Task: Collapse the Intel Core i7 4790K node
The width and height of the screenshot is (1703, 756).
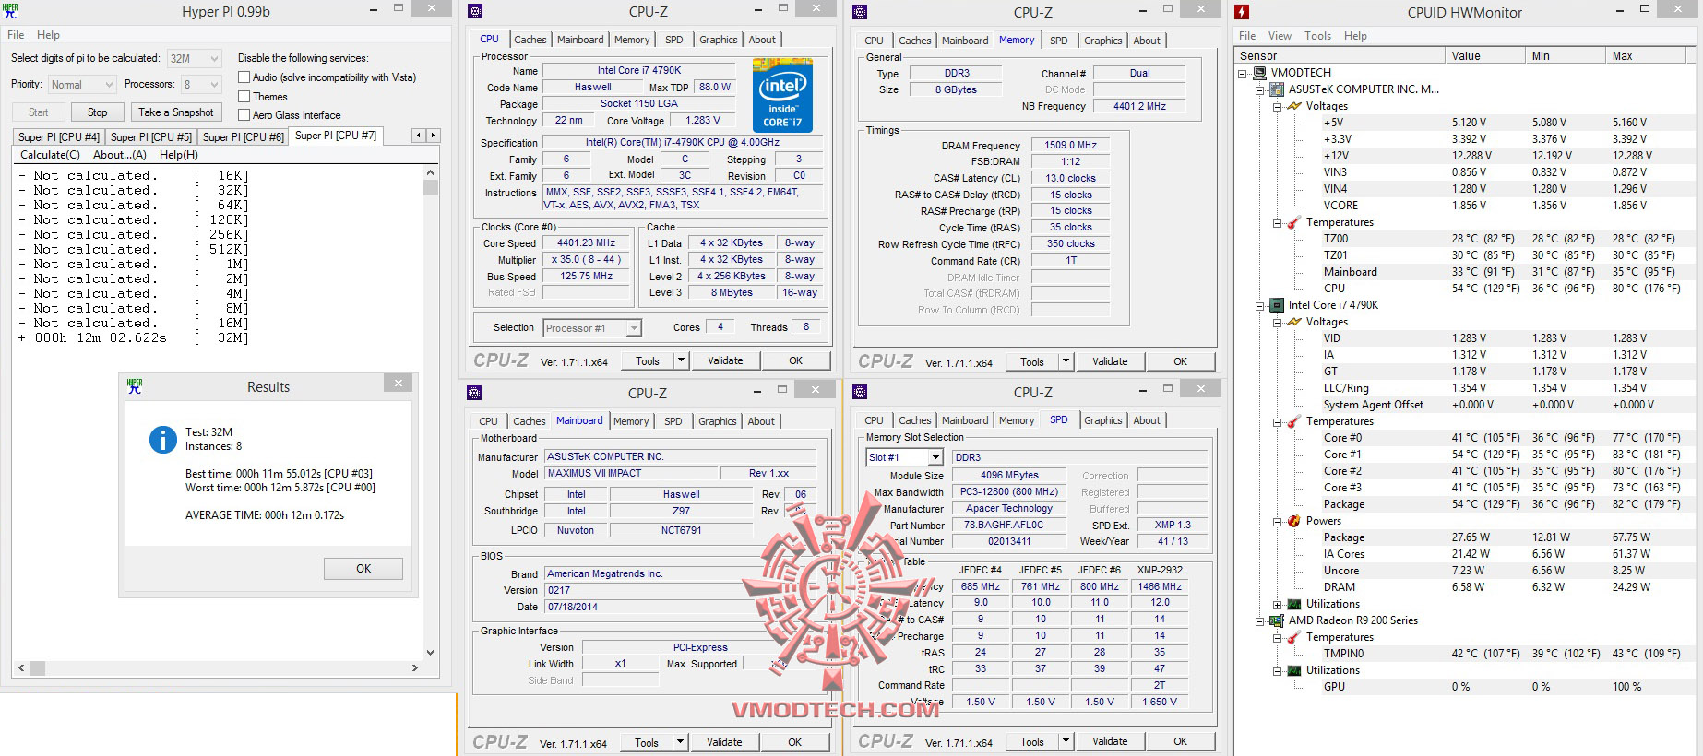Action: click(x=1259, y=305)
